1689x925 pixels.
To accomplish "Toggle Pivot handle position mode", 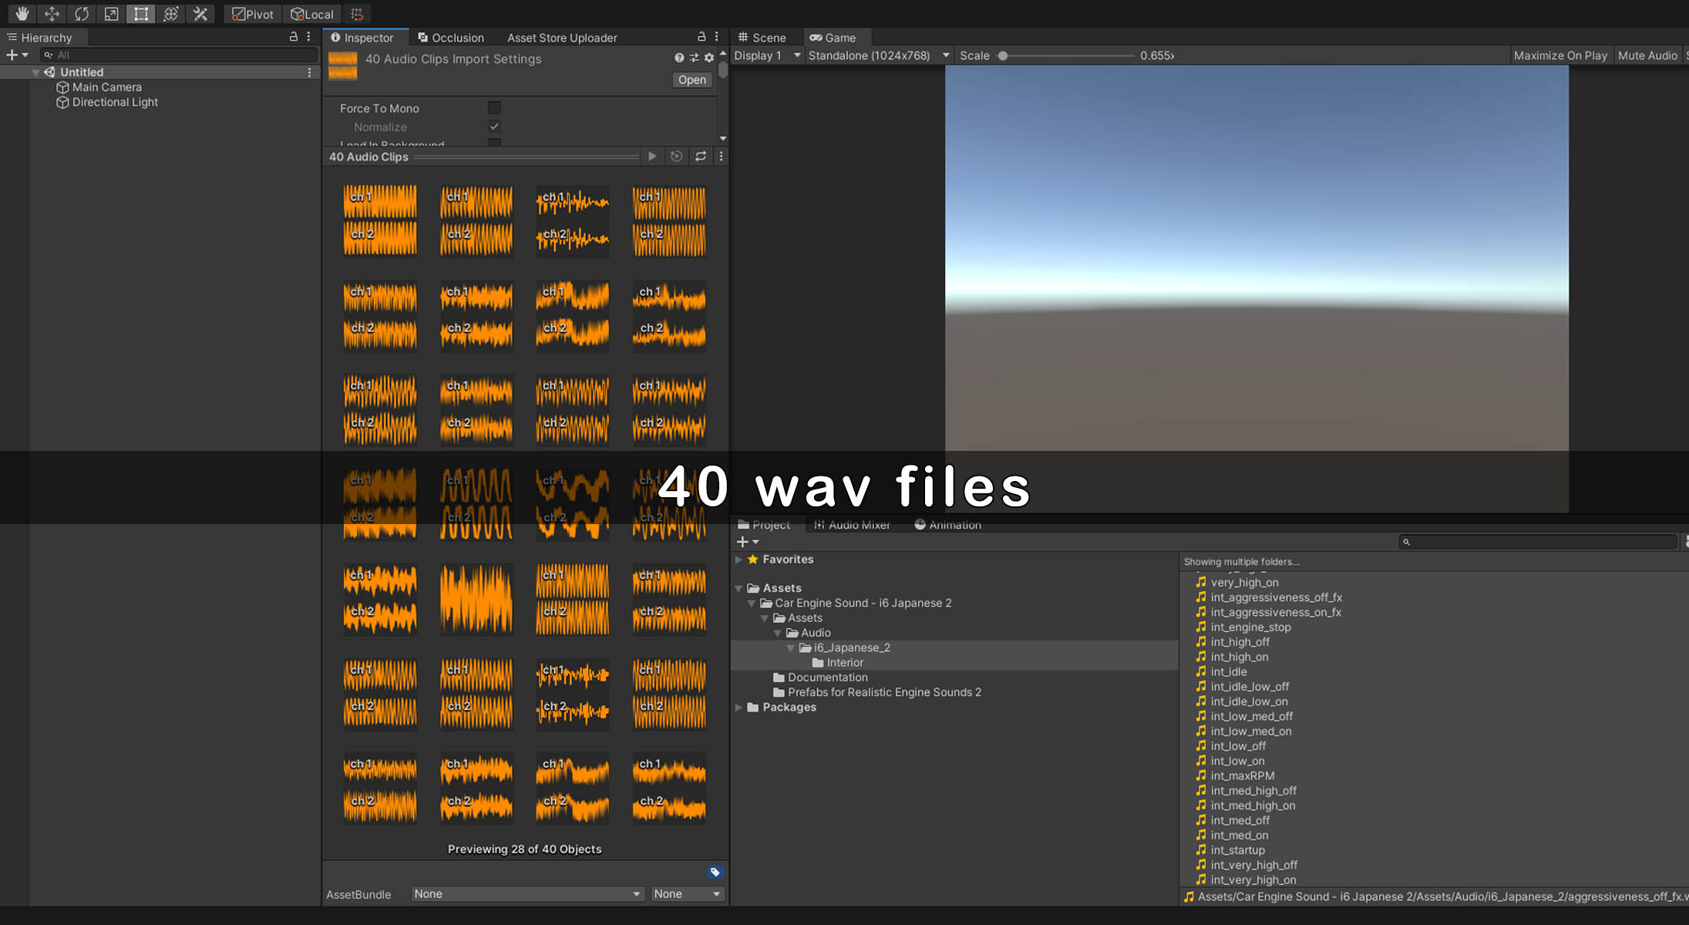I will [253, 14].
